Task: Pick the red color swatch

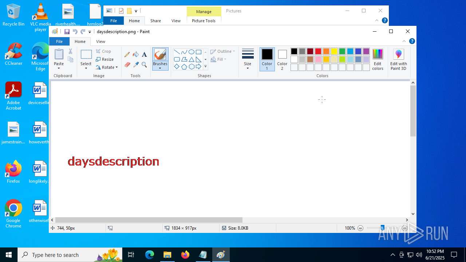Action: [x=318, y=51]
